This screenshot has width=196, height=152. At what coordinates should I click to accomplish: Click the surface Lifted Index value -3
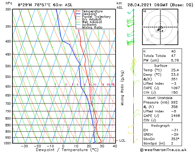tap(174, 84)
